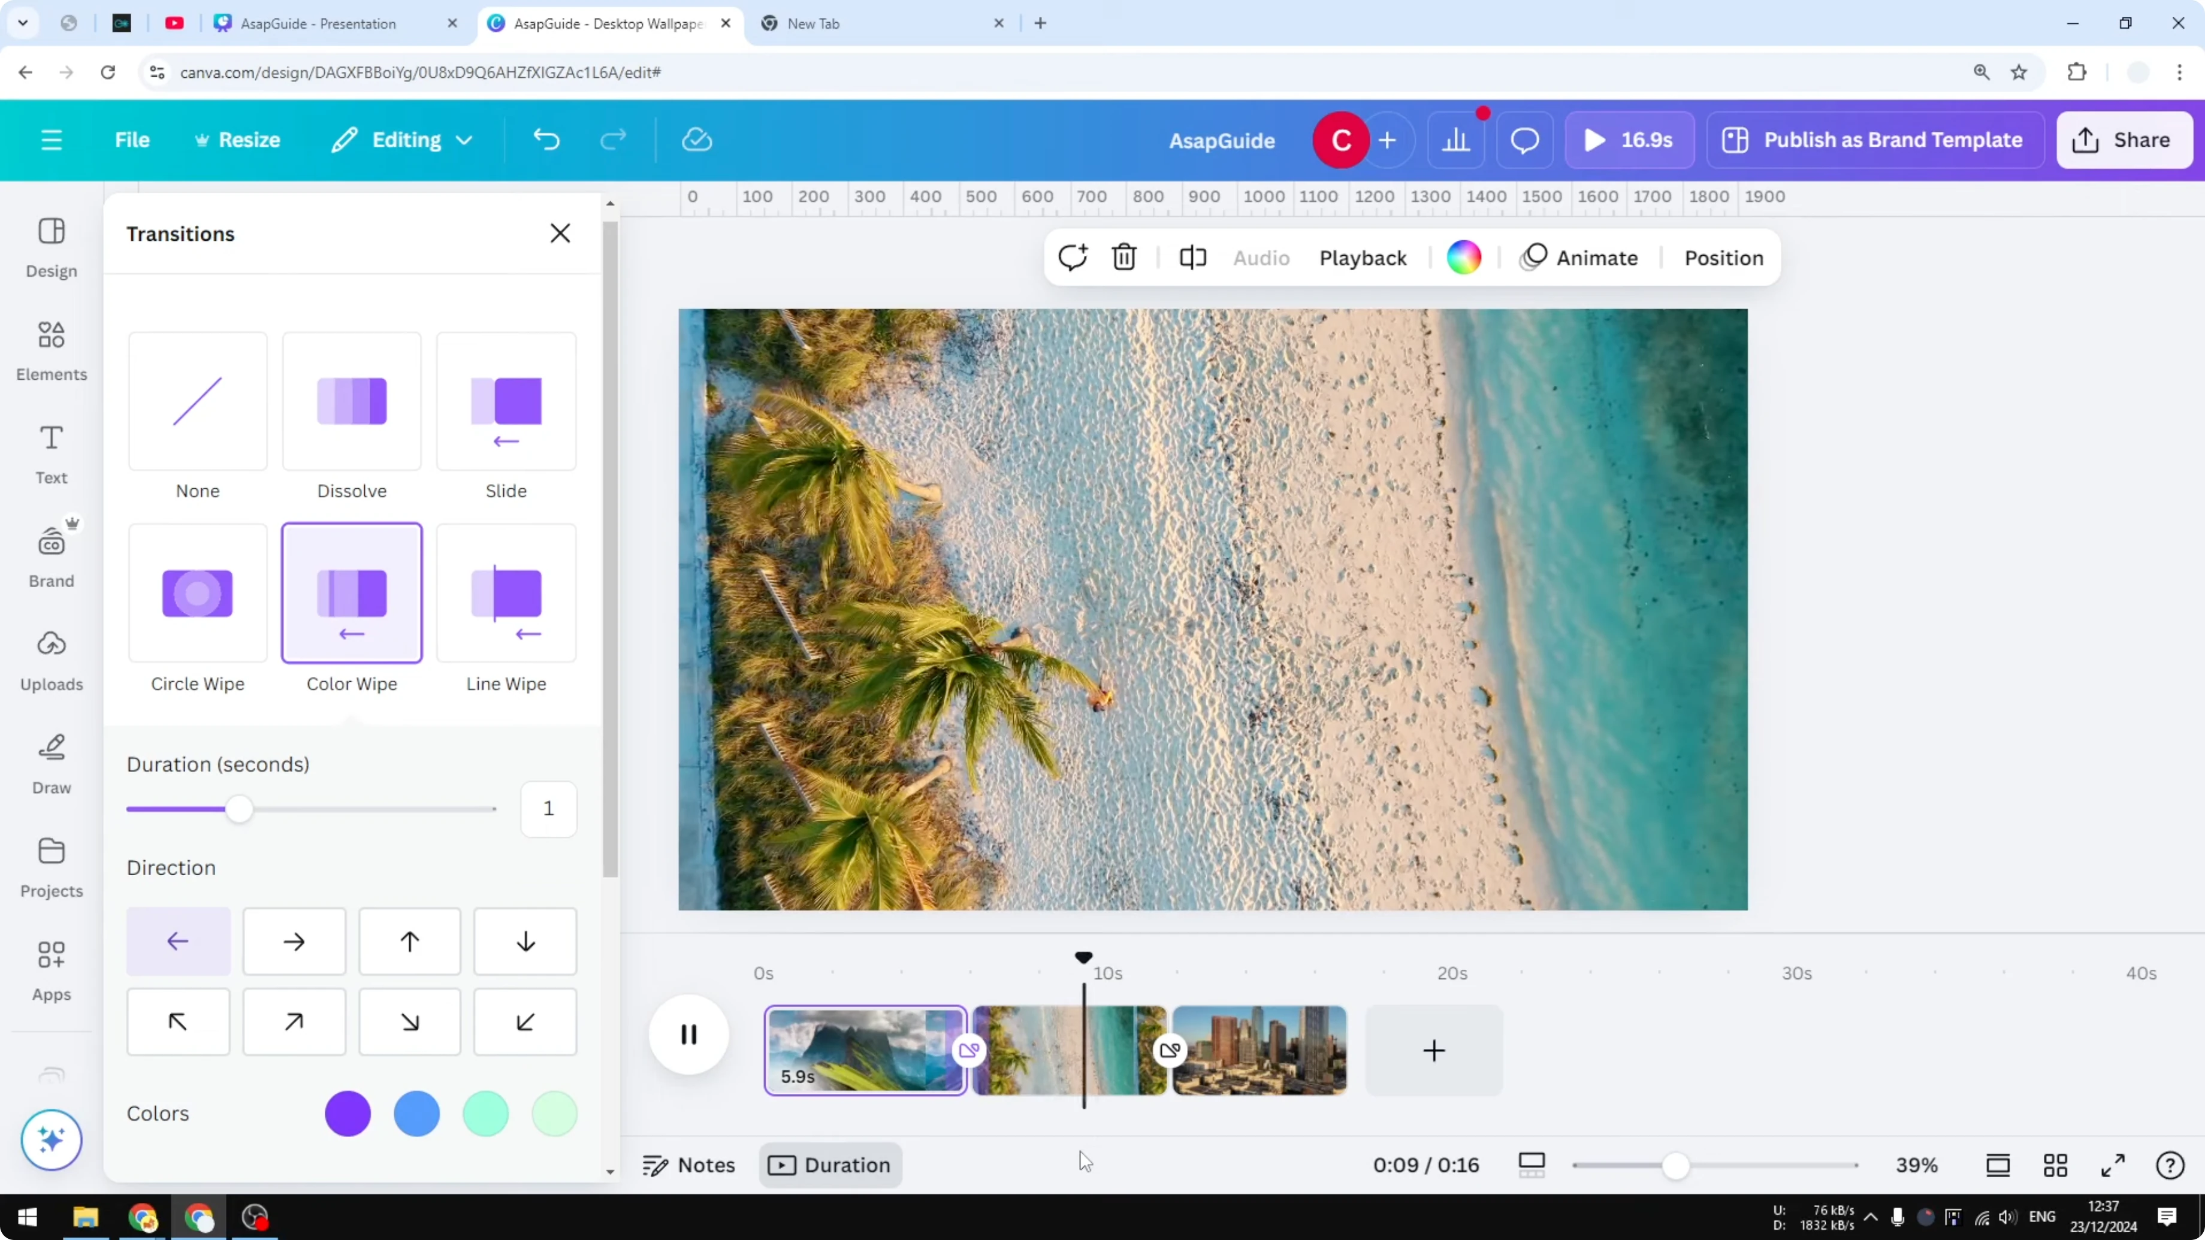Image resolution: width=2205 pixels, height=1240 pixels.
Task: Open the Elements panel
Action: coord(50,351)
